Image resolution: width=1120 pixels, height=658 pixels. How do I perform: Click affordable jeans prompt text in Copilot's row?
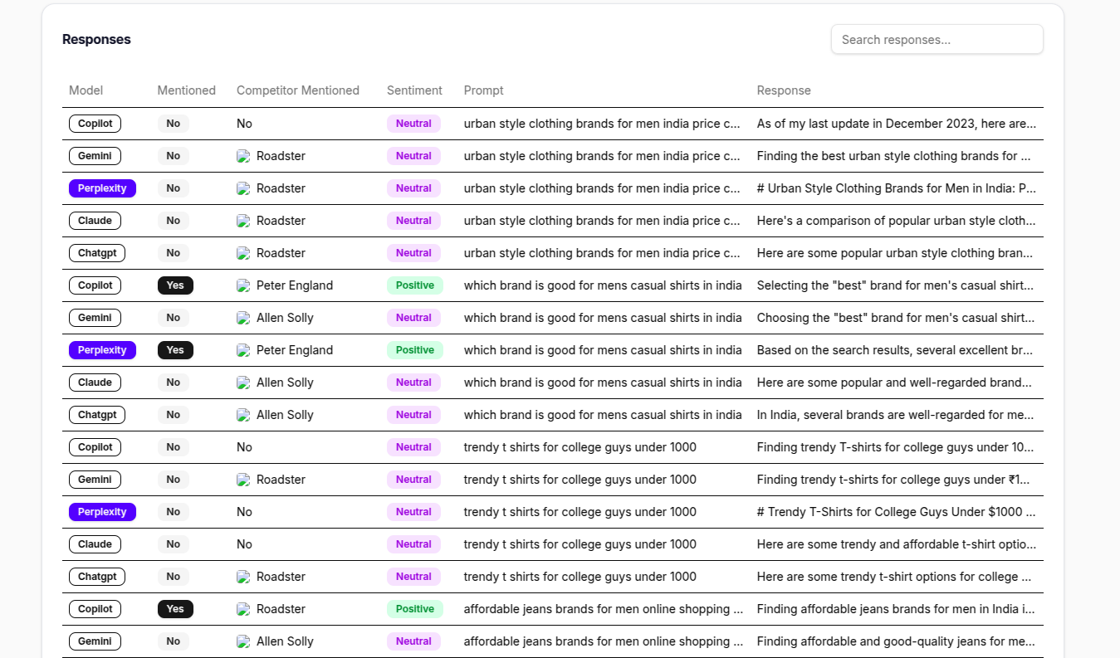point(604,609)
